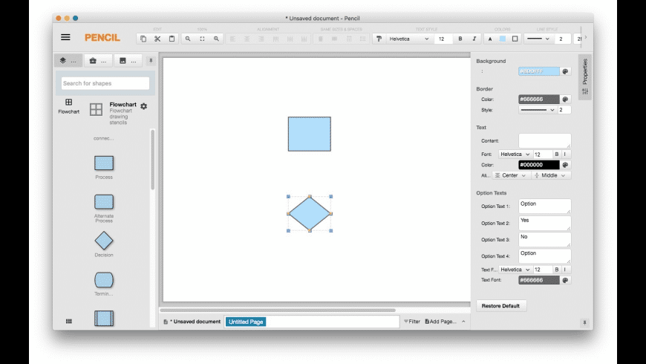Screen dimensions: 646x364
Task: Toggle the properties panel pin at bottom
Action: tap(584, 323)
